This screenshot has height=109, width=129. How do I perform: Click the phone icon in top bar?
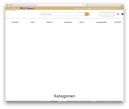coord(106,8)
